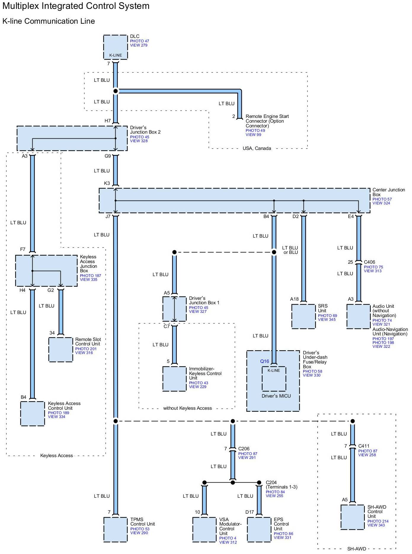Open VIEW 330 for Driver's Under-dash Fuse/Relay Box

312,375
